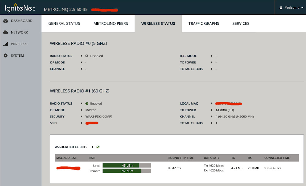306x186 pixels.
Task: Click the 14 dBm (CH) TX power value
Action: pos(225,110)
